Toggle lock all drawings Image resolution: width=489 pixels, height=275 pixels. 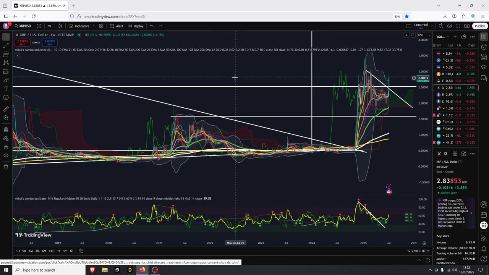[x=6, y=147]
